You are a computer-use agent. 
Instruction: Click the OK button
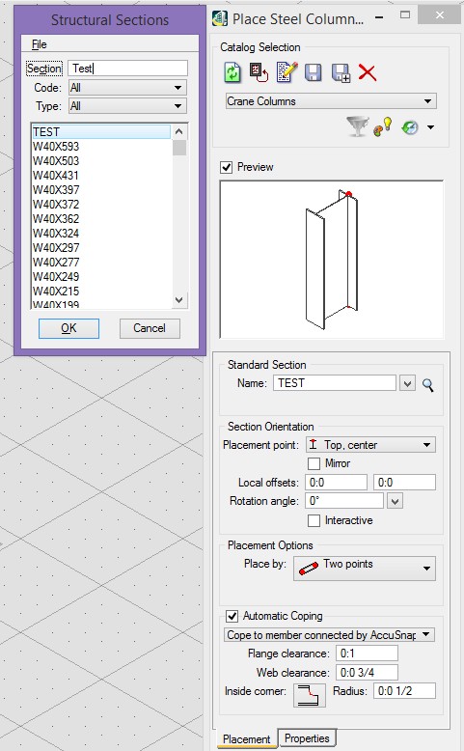point(68,328)
